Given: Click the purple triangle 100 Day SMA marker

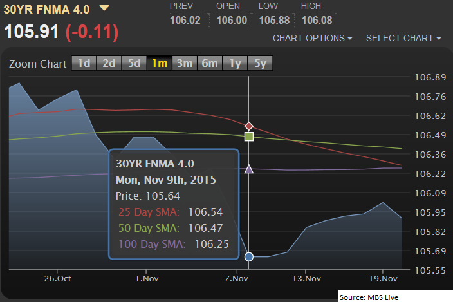Looking at the screenshot, I should pos(249,169).
